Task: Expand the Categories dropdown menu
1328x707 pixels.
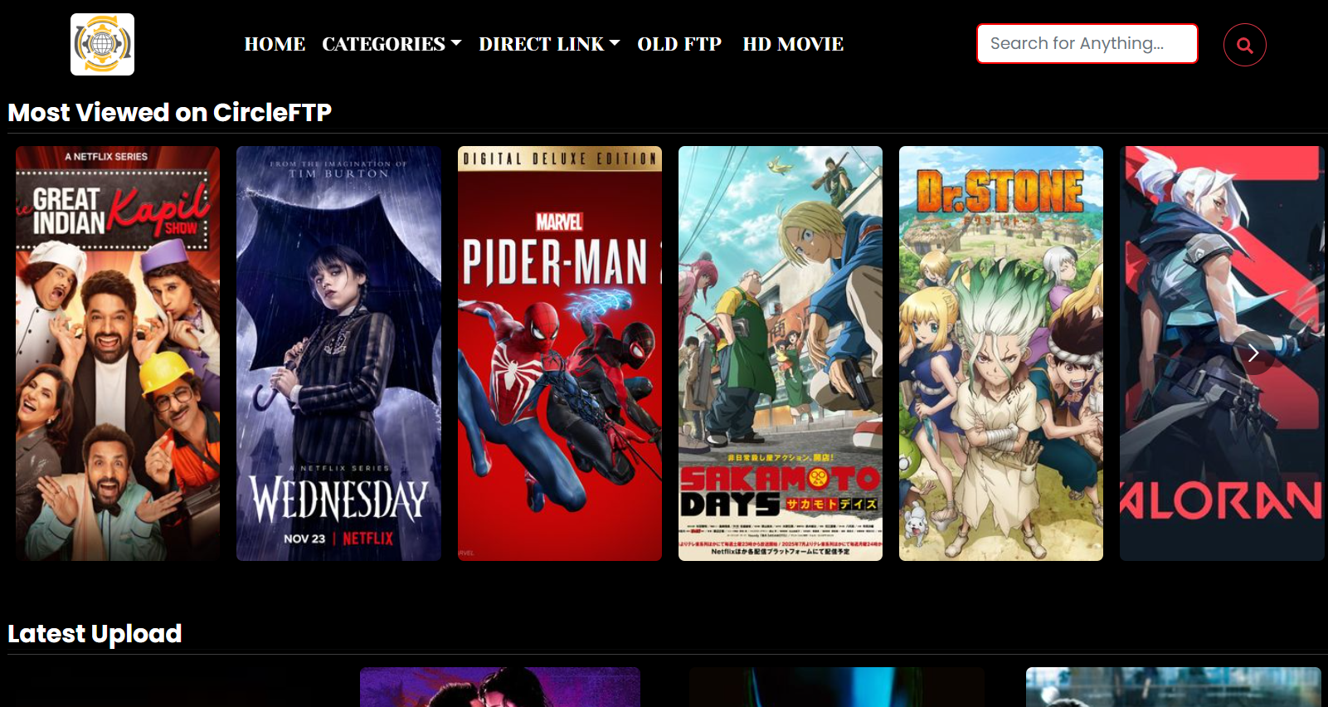Action: 392,44
